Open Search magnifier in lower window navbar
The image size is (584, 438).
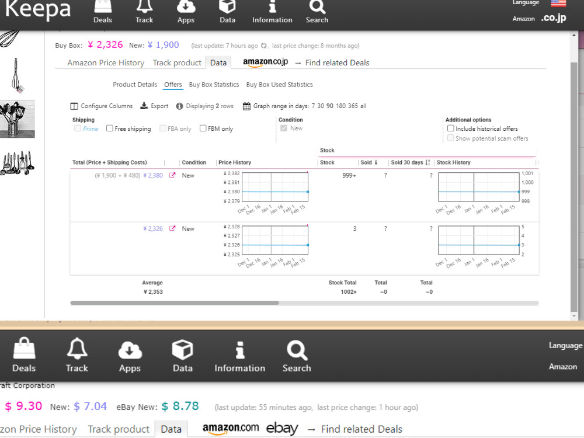pos(297,354)
